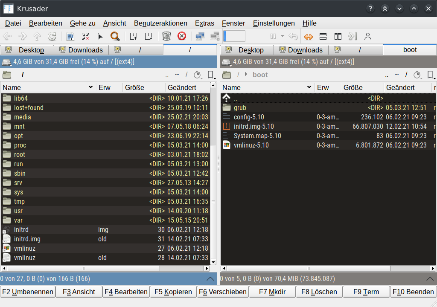This screenshot has width=437, height=307.
Task: Expand left panel popup with status chevron
Action: tap(210, 278)
